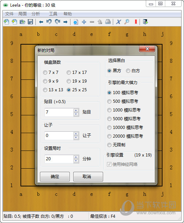Select 17 x 17 board size
Image resolution: width=184 pixels, height=223 pixels.
pos(77,72)
